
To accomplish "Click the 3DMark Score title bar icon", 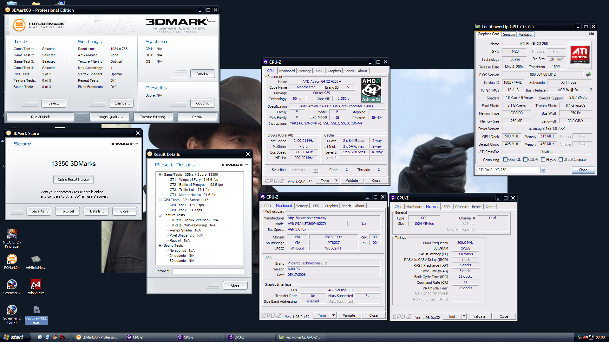I will [x=9, y=133].
